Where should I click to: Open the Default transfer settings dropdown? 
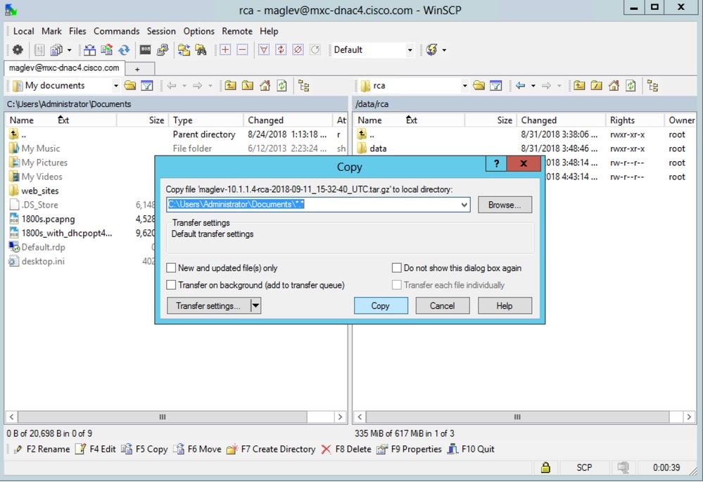point(410,50)
